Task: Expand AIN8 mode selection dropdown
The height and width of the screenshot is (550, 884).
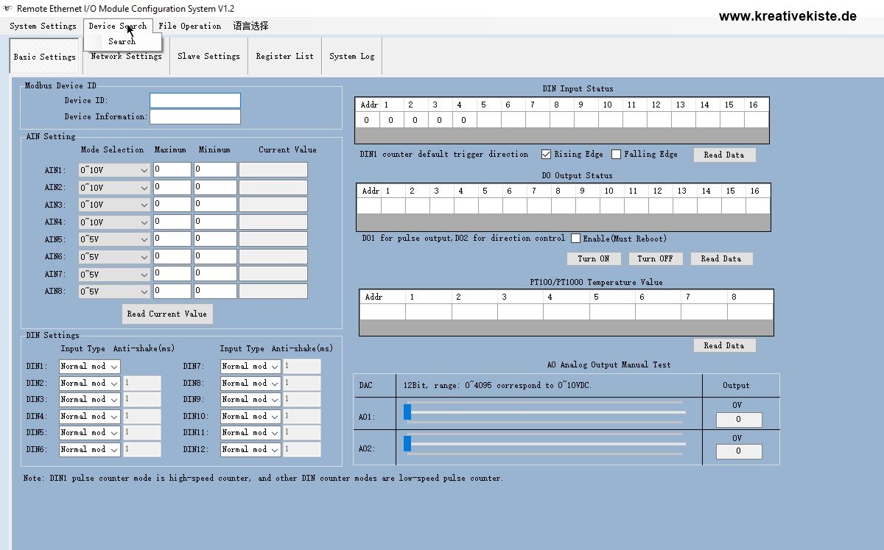Action: [114, 292]
